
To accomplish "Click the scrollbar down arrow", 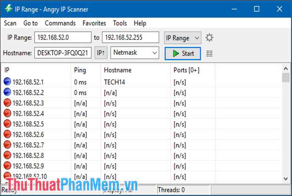I will point(286,179).
